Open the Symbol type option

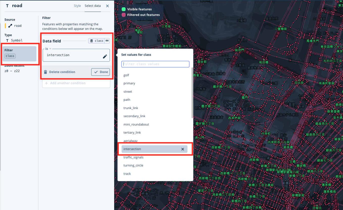pyautogui.click(x=15, y=40)
